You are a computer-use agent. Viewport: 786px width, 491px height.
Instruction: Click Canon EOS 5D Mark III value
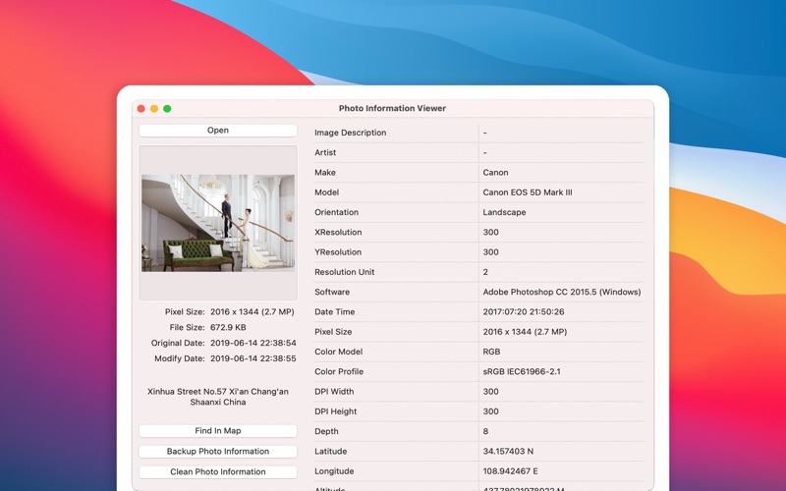point(528,192)
